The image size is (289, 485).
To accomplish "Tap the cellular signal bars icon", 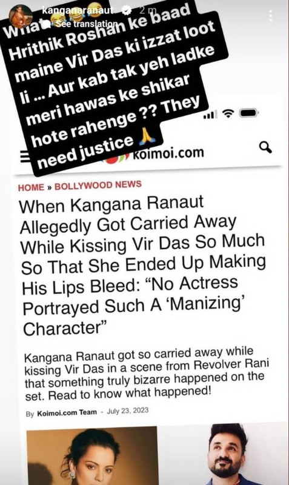I will [x=210, y=115].
